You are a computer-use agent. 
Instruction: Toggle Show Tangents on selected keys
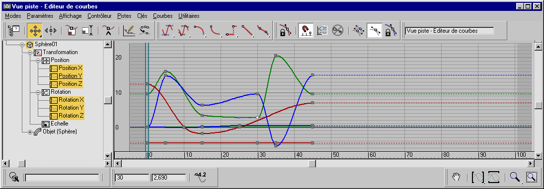click(375, 30)
